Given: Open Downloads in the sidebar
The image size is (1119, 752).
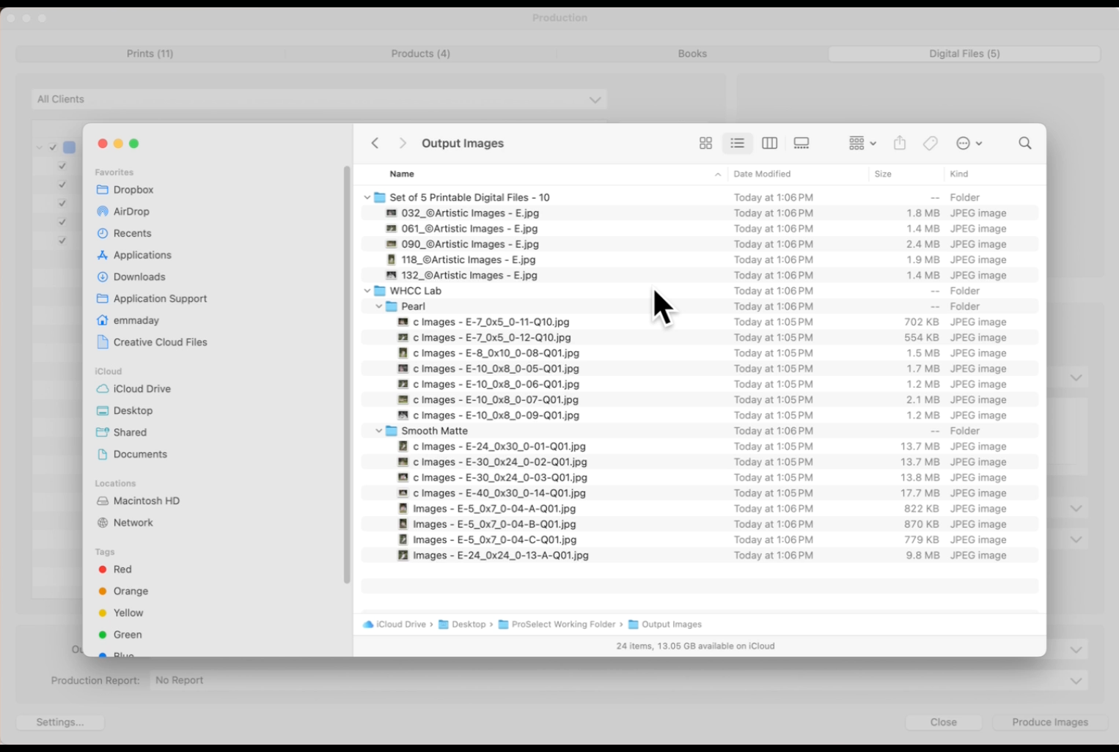Looking at the screenshot, I should pyautogui.click(x=139, y=277).
